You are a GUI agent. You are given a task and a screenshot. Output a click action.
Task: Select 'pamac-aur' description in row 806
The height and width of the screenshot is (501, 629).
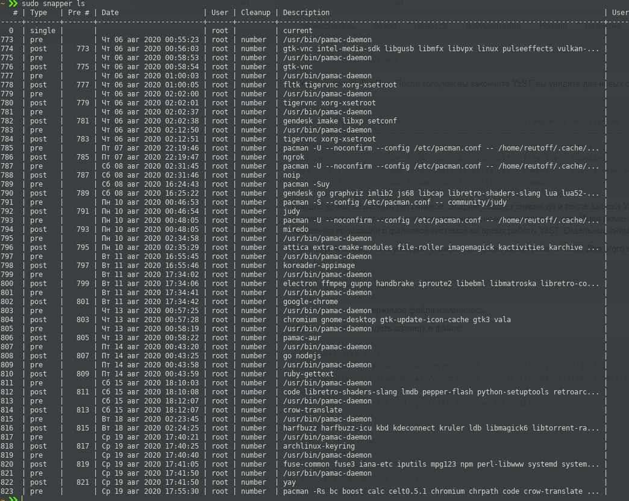click(x=302, y=337)
